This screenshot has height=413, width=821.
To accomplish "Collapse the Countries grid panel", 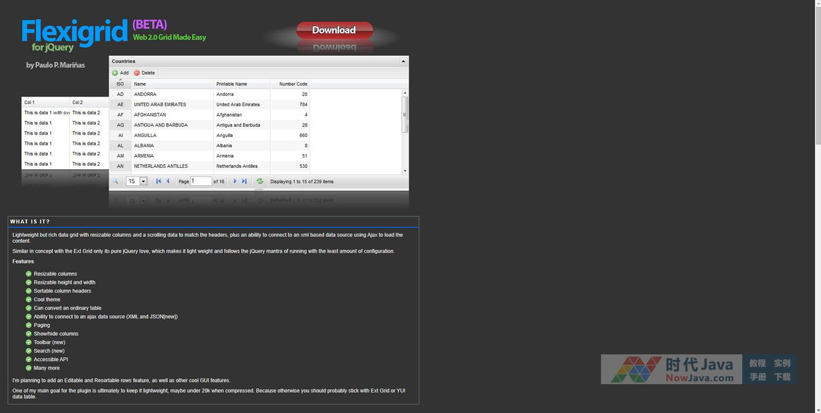I will (403, 61).
